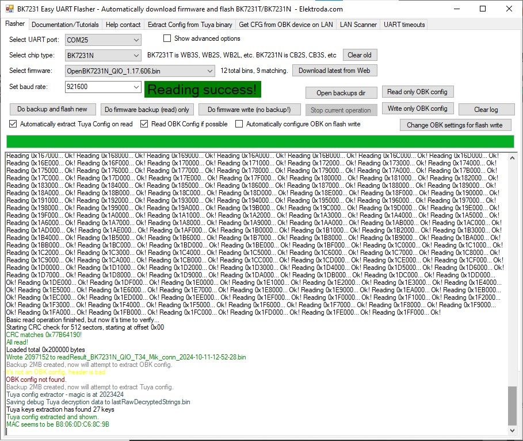
Task: Open the chip type BK7231N dropdown
Action: [x=103, y=55]
